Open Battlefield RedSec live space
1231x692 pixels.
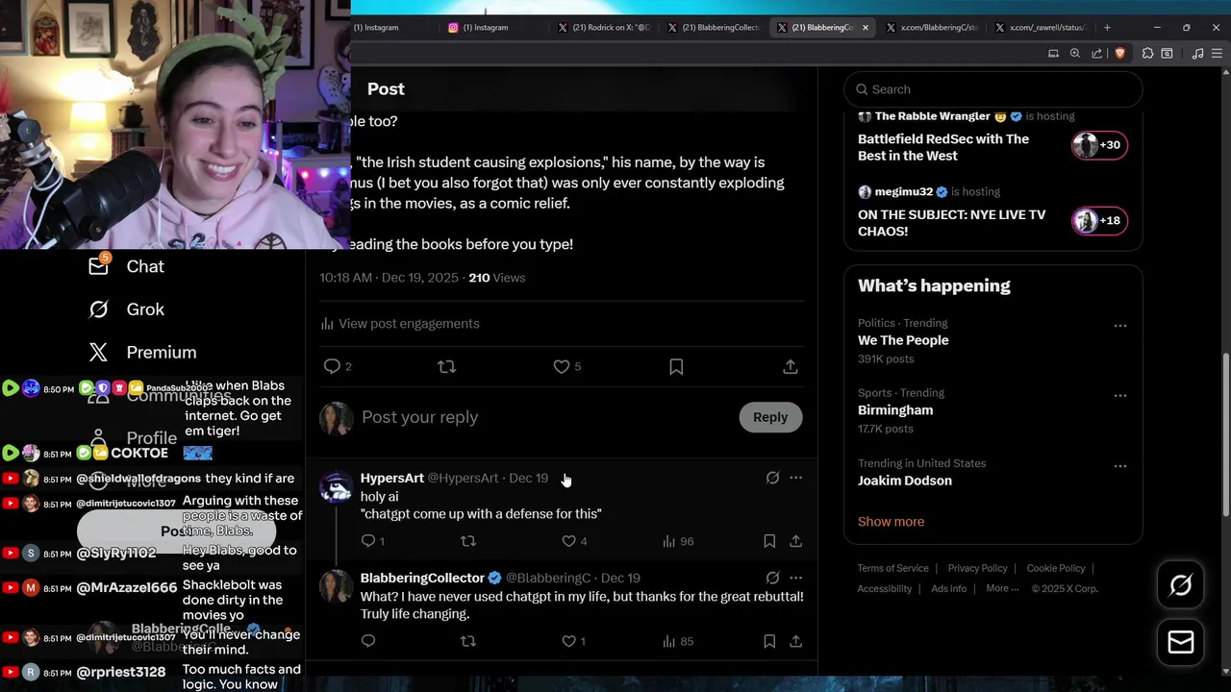click(x=943, y=147)
